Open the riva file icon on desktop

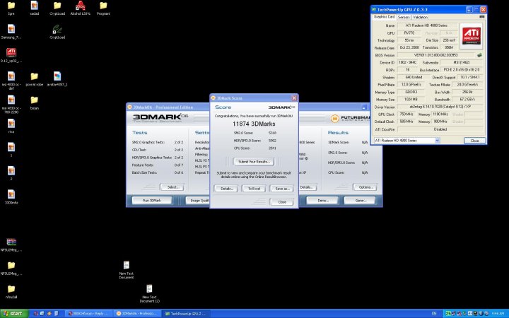click(11, 124)
